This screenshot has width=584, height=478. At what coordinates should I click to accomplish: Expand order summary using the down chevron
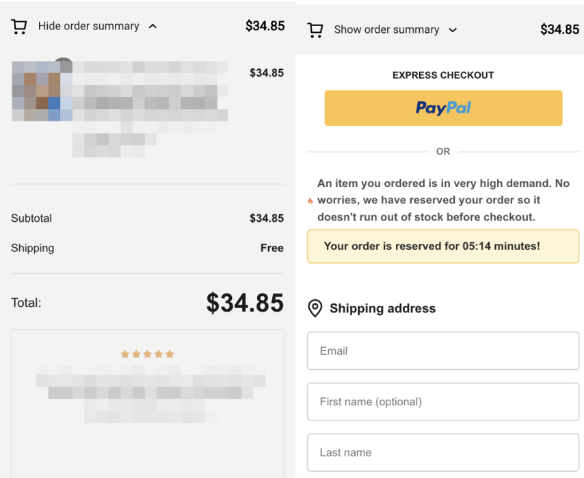[453, 30]
